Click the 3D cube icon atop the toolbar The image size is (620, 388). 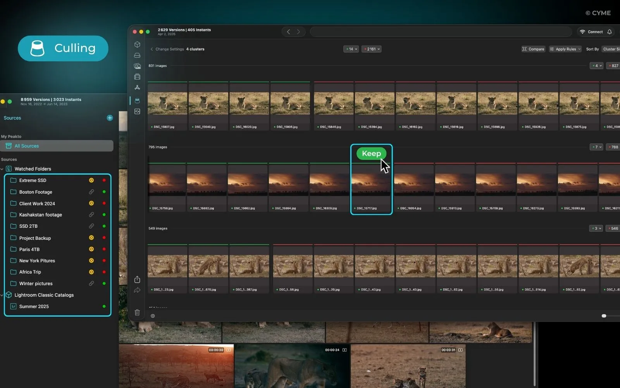click(x=137, y=44)
